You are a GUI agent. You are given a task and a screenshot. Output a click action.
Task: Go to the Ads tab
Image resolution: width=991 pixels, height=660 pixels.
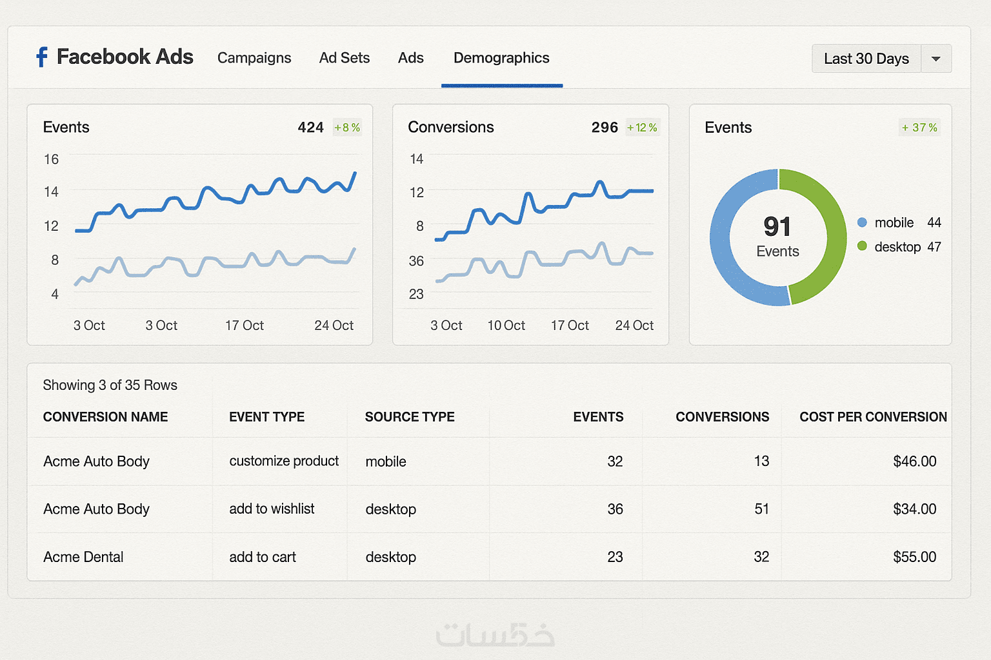411,58
